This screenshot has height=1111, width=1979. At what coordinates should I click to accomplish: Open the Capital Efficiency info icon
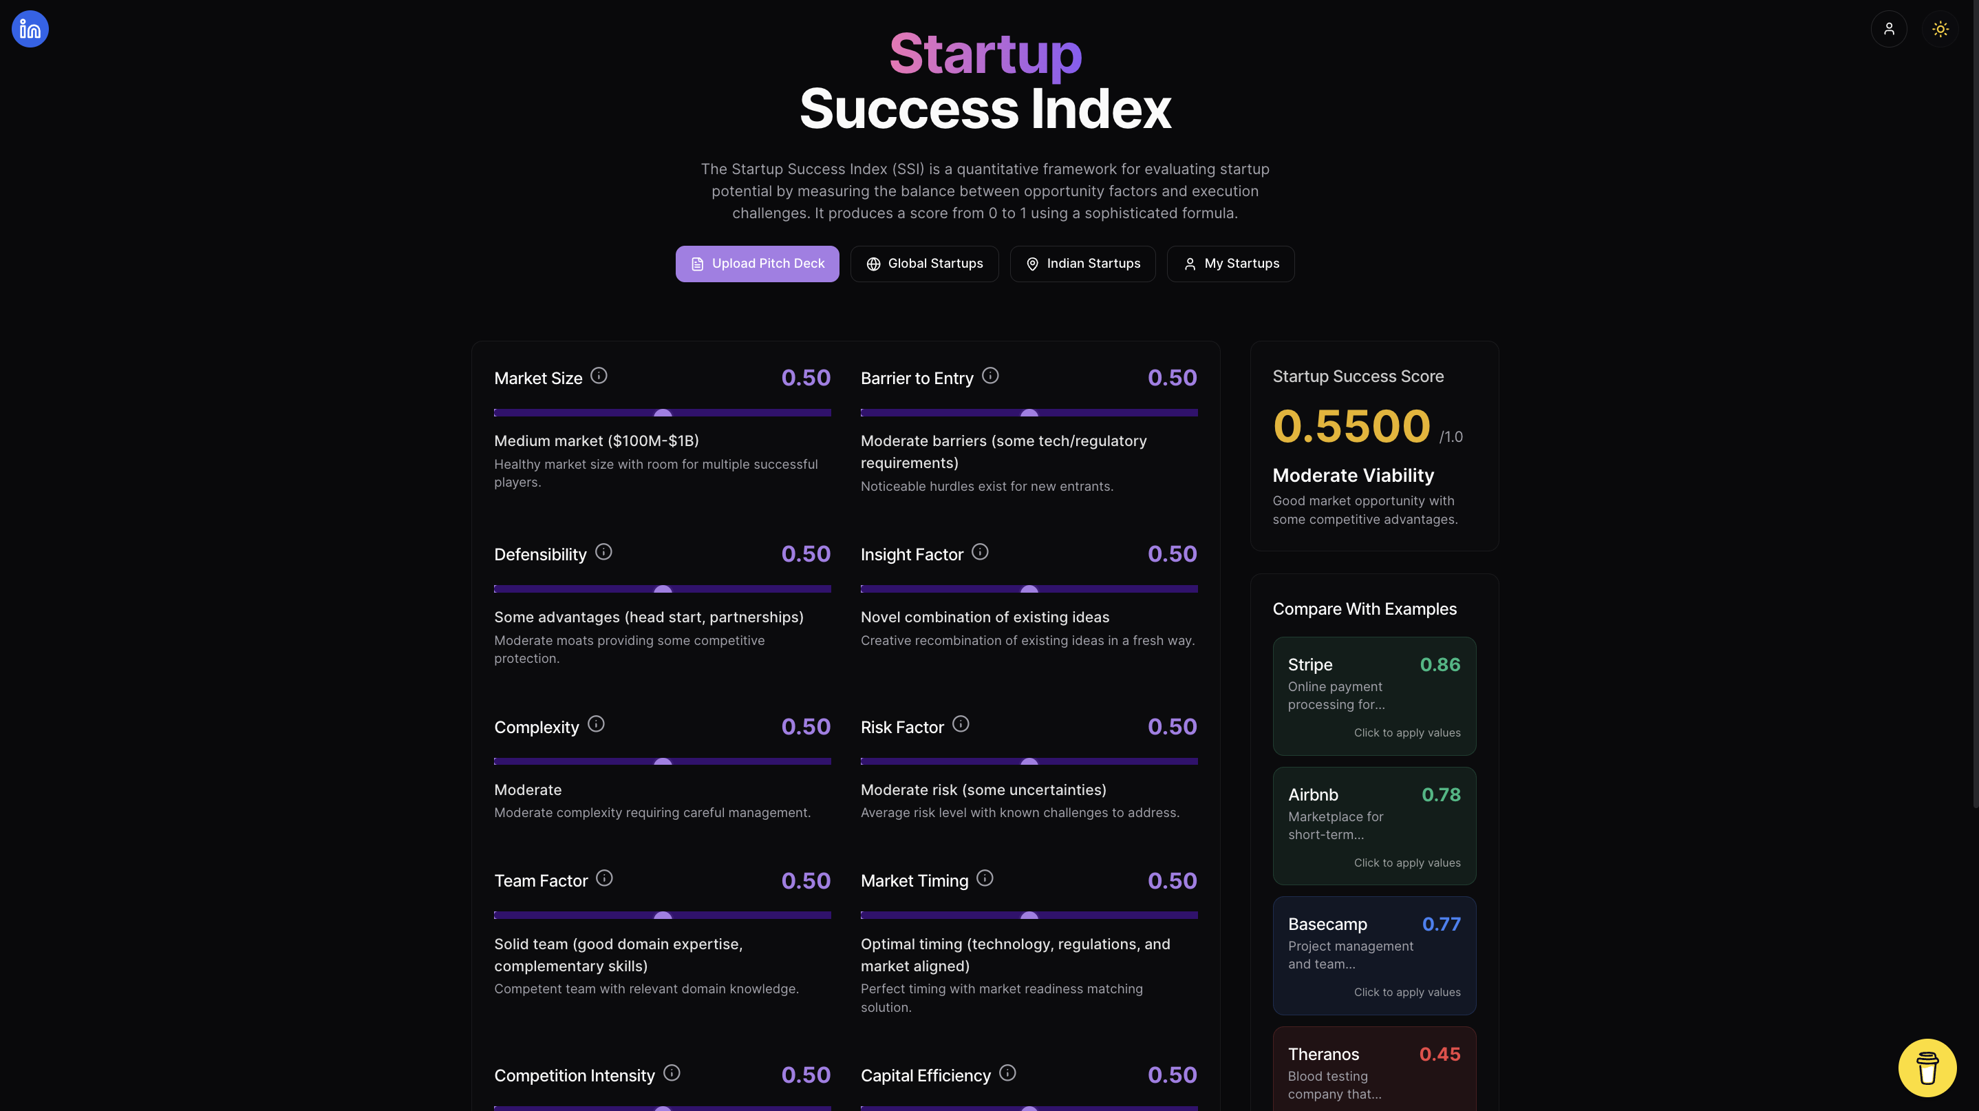pyautogui.click(x=1007, y=1072)
